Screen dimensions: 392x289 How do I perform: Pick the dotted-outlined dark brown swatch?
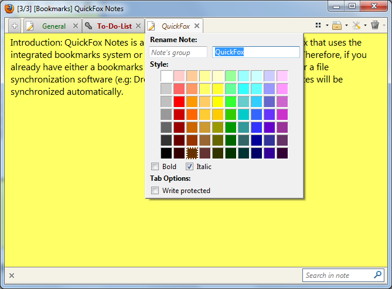click(x=192, y=153)
